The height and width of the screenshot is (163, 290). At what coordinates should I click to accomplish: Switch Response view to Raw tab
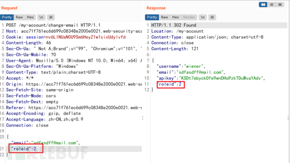(164, 17)
